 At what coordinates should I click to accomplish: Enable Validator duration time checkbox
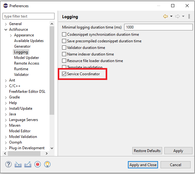click(x=64, y=48)
